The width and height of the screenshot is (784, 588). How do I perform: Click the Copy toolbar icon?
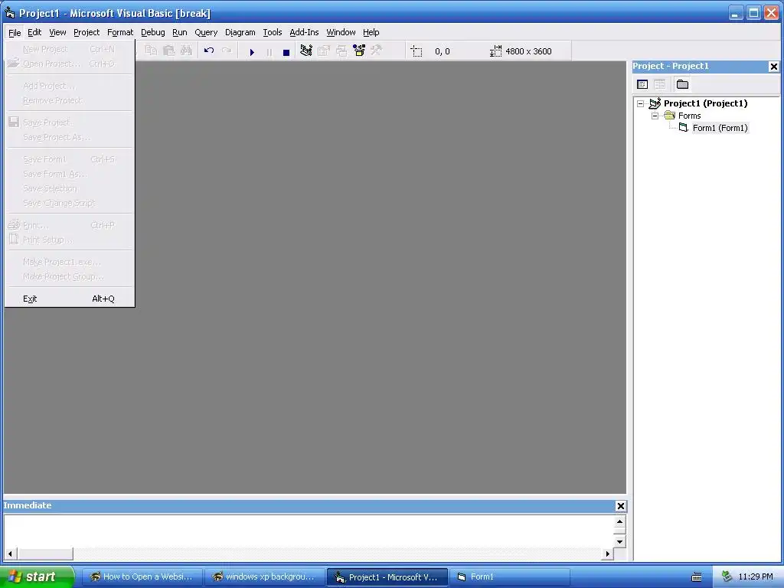point(151,51)
